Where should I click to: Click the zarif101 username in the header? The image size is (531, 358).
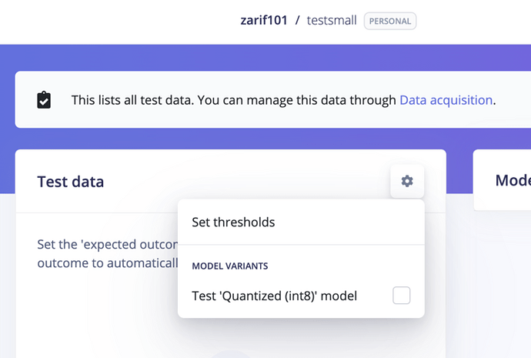tap(264, 21)
